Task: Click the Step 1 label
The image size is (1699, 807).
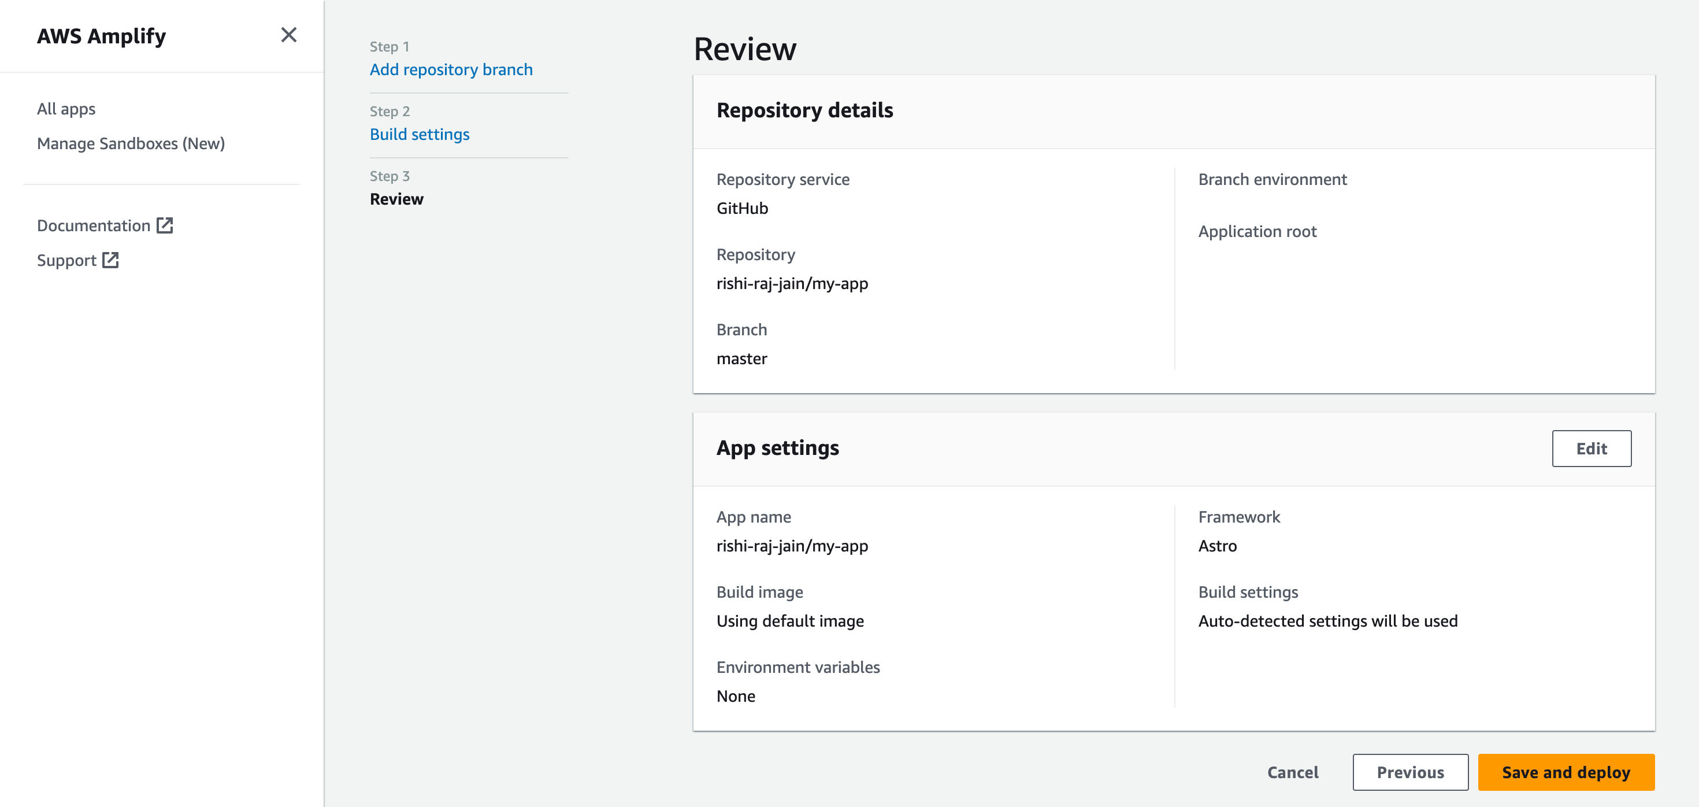Action: point(389,47)
